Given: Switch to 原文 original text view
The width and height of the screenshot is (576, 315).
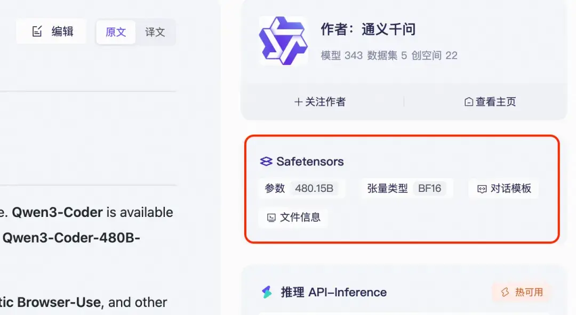Looking at the screenshot, I should pos(116,32).
